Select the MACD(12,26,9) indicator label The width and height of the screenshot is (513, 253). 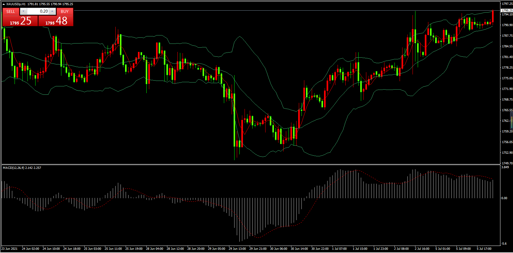pos(13,168)
